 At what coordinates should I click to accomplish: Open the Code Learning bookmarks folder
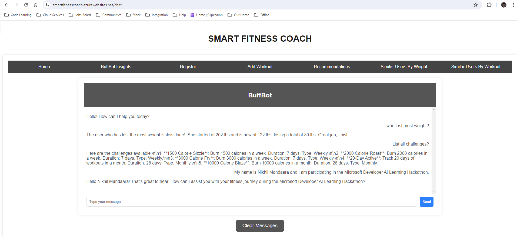[18, 15]
